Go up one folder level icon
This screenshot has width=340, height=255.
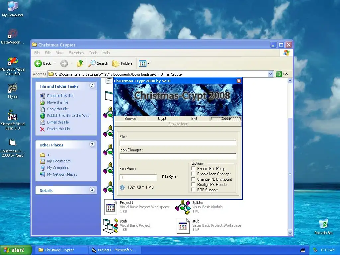click(x=80, y=63)
